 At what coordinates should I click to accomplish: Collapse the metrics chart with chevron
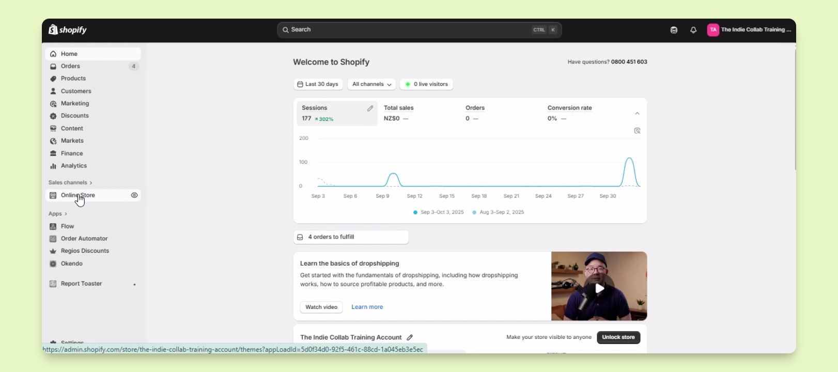637,114
